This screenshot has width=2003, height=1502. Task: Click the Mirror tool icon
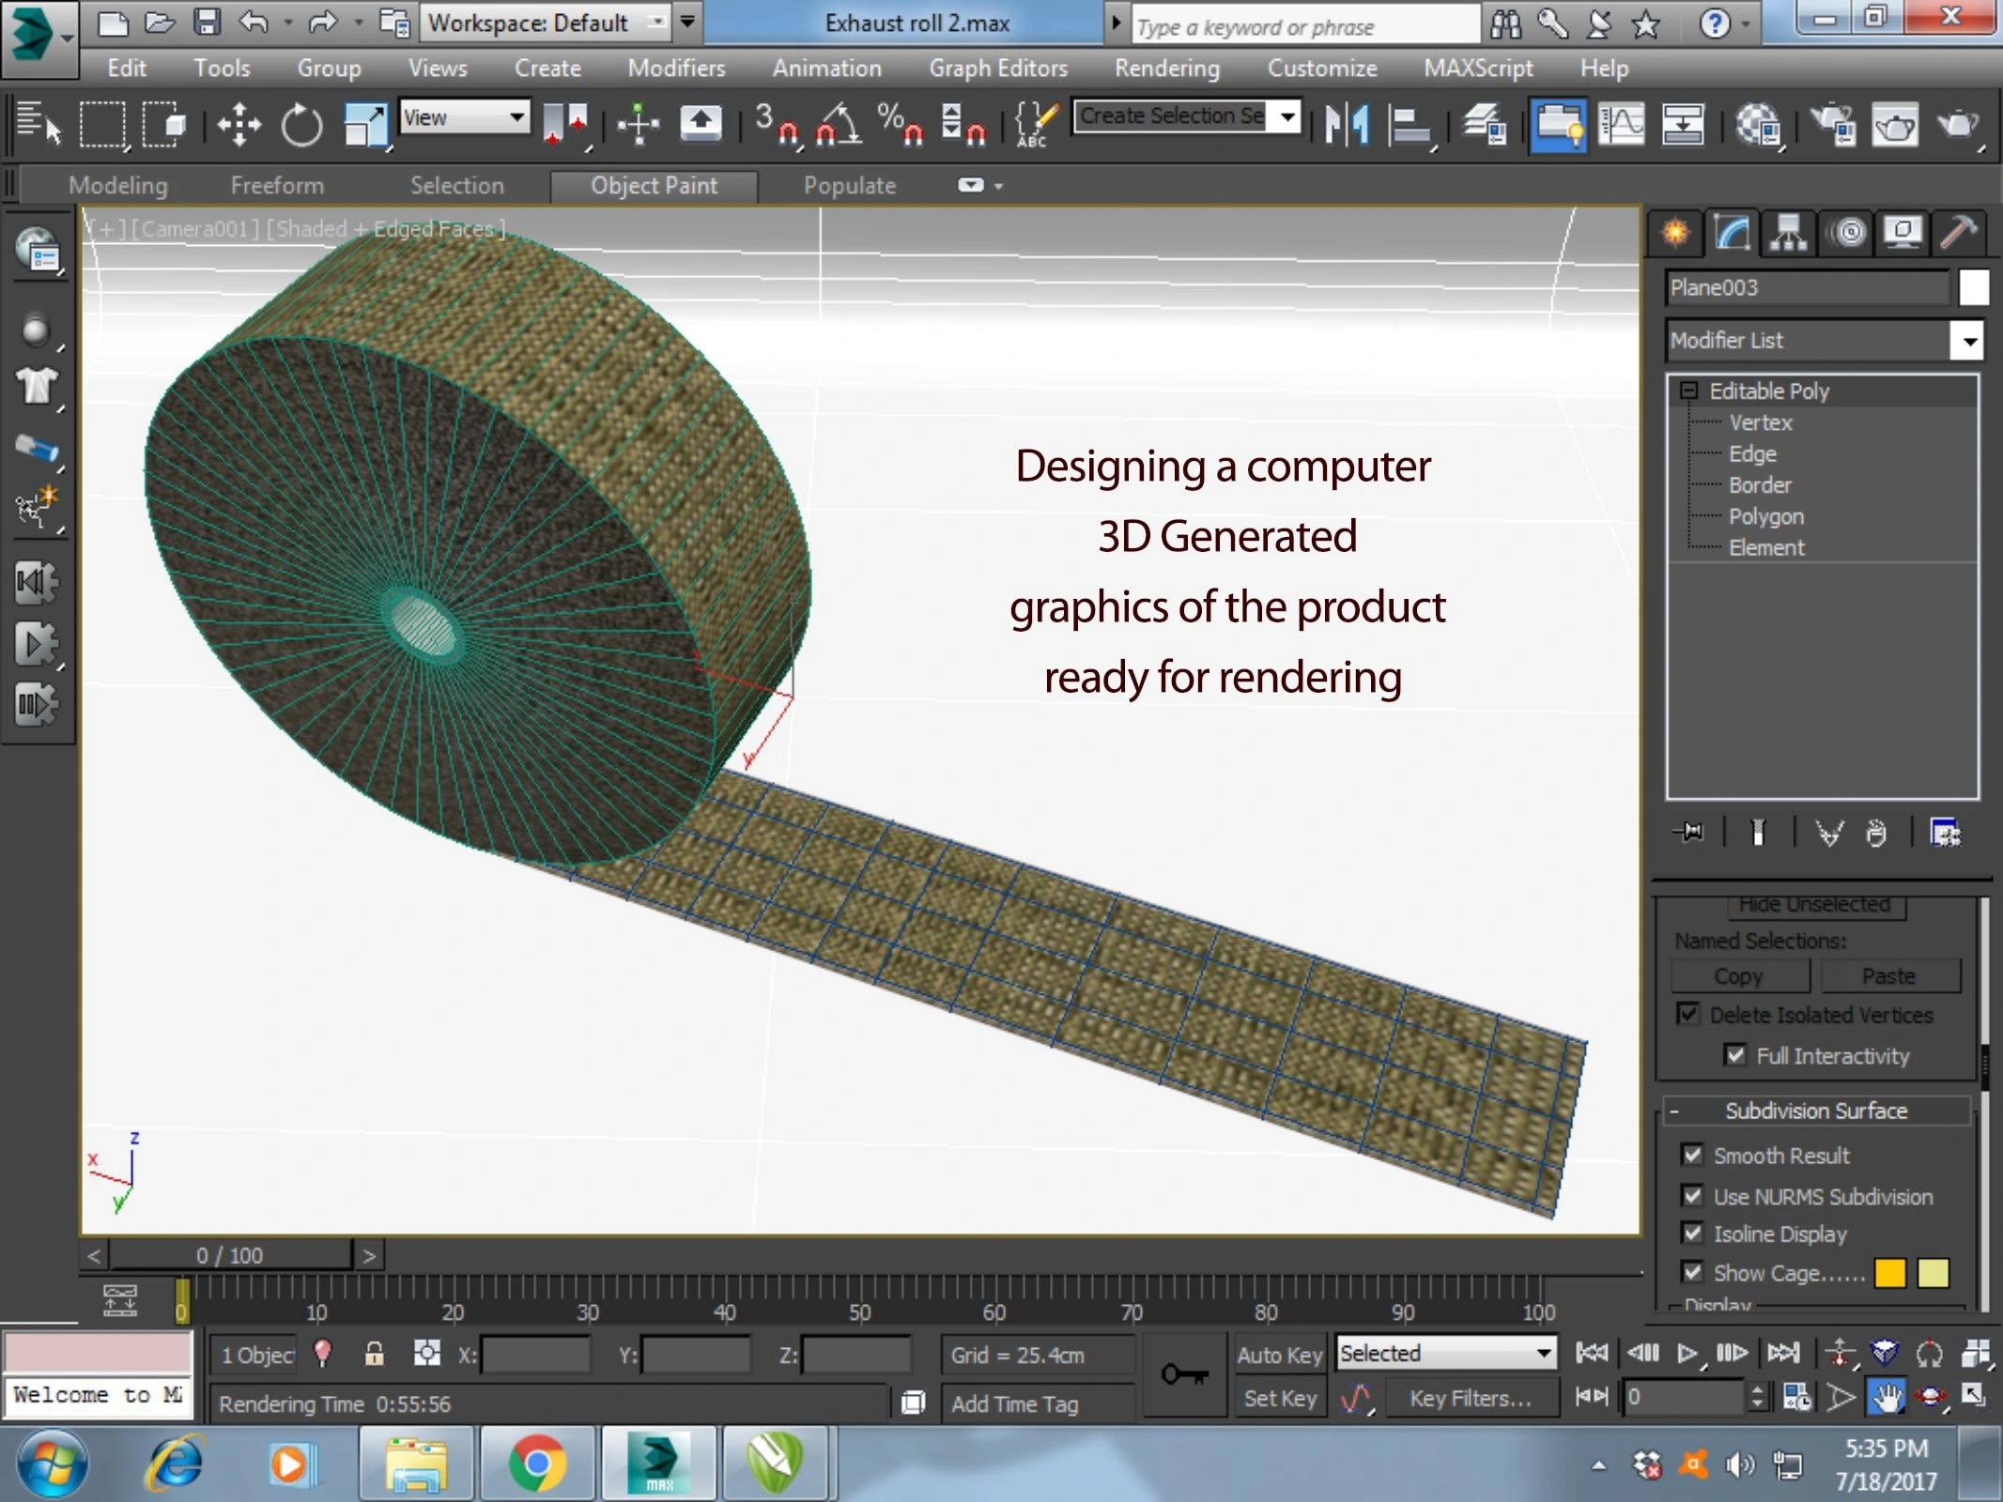[x=1346, y=124]
